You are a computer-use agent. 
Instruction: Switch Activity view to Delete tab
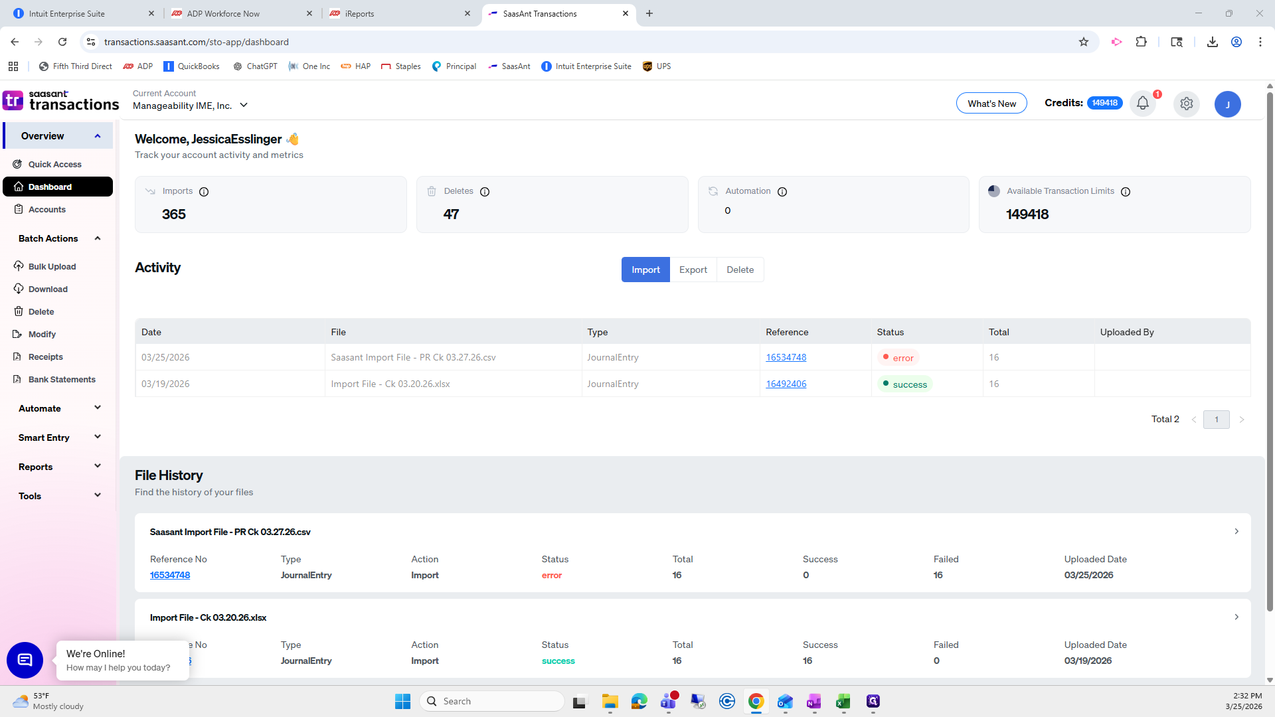click(x=740, y=270)
